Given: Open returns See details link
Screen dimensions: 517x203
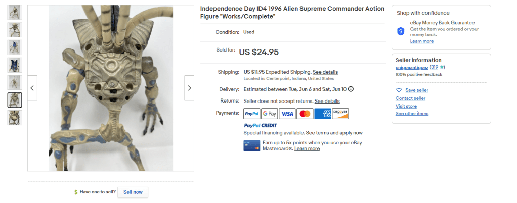Looking at the screenshot, I should tap(327, 101).
